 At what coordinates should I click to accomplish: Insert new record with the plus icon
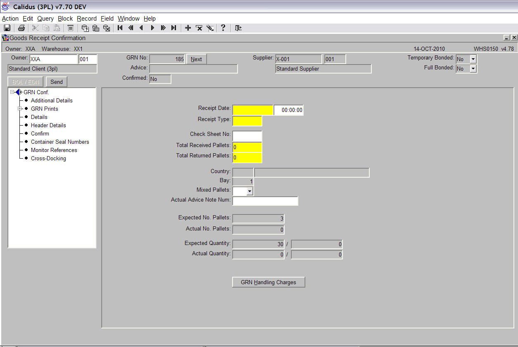coord(188,28)
